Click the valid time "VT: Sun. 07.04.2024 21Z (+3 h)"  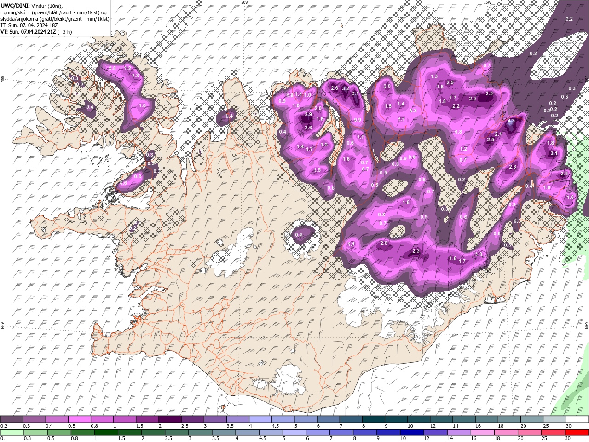36,32
